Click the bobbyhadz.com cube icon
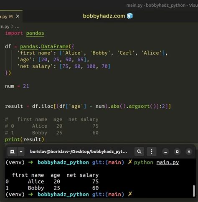 [130, 16]
